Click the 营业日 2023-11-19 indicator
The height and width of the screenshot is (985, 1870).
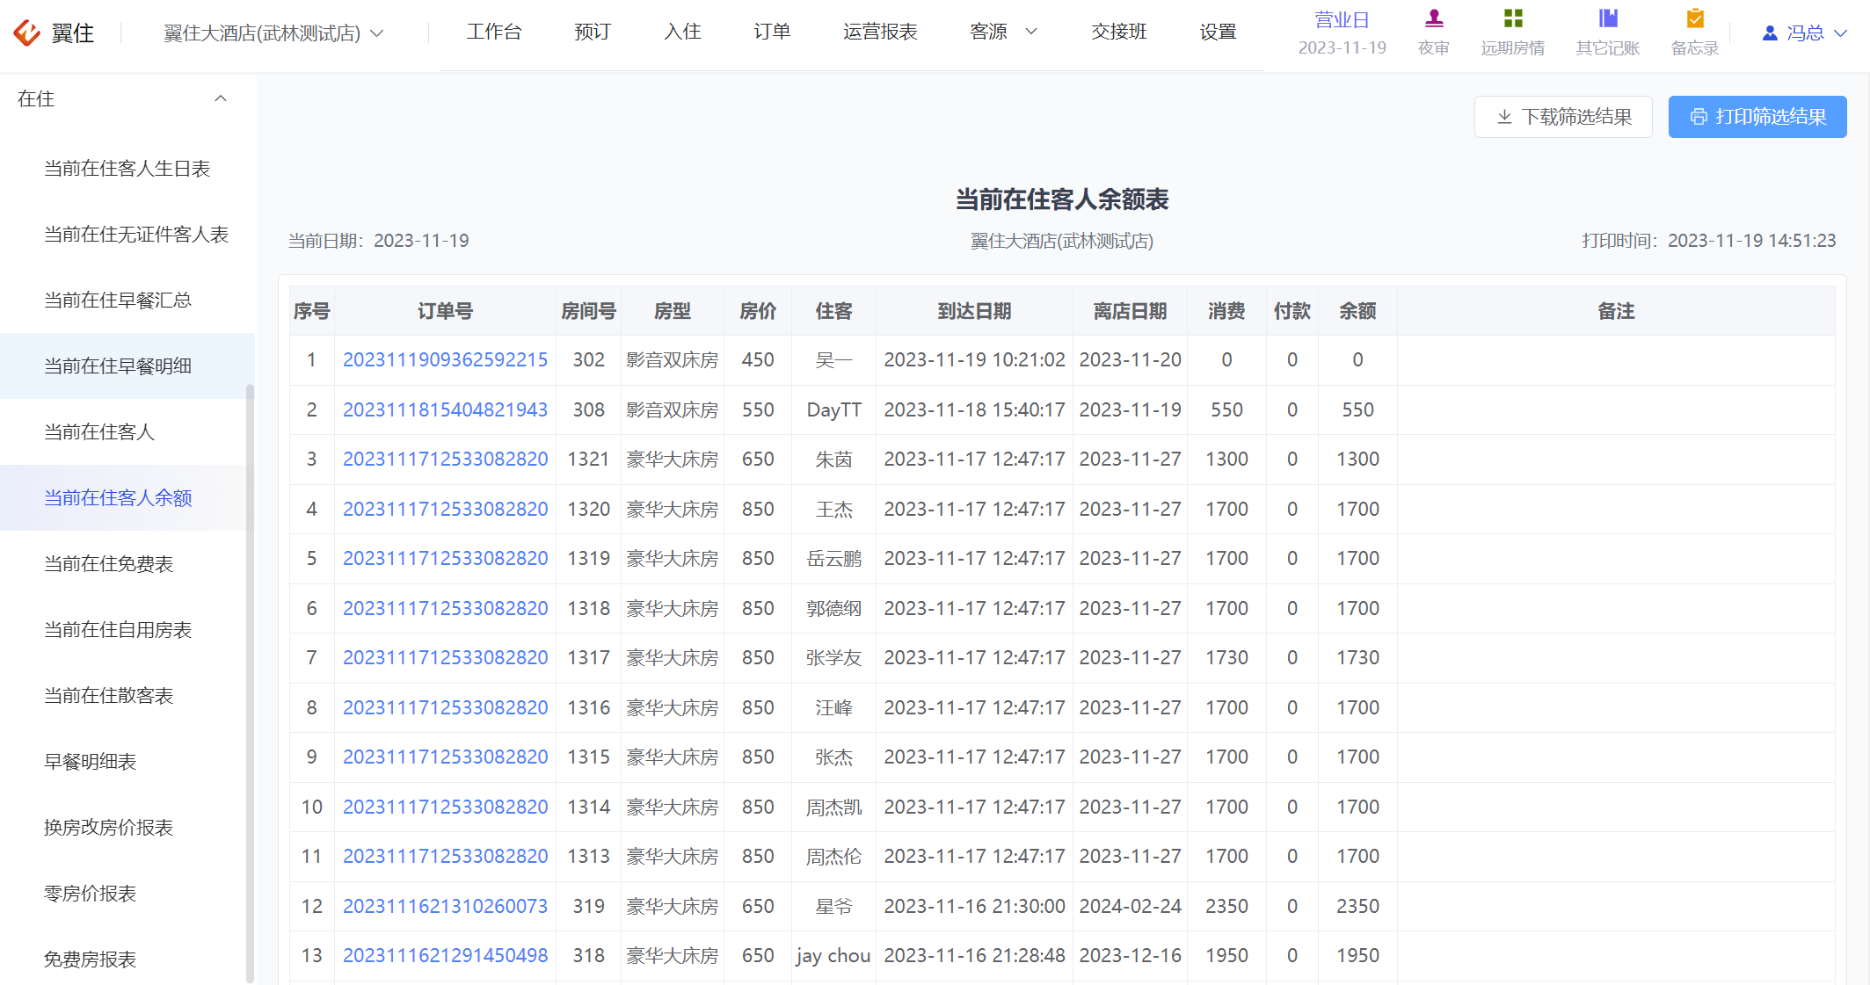click(x=1342, y=33)
